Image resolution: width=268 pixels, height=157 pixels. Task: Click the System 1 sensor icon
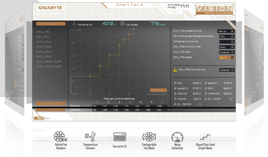206,83
